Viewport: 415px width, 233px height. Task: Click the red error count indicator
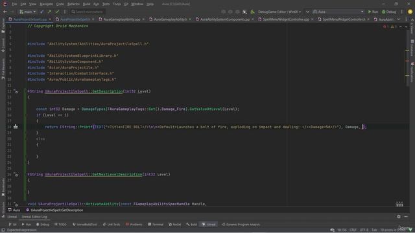(x=386, y=27)
